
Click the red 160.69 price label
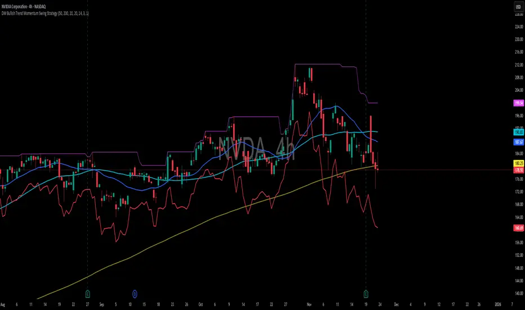pos(519,228)
